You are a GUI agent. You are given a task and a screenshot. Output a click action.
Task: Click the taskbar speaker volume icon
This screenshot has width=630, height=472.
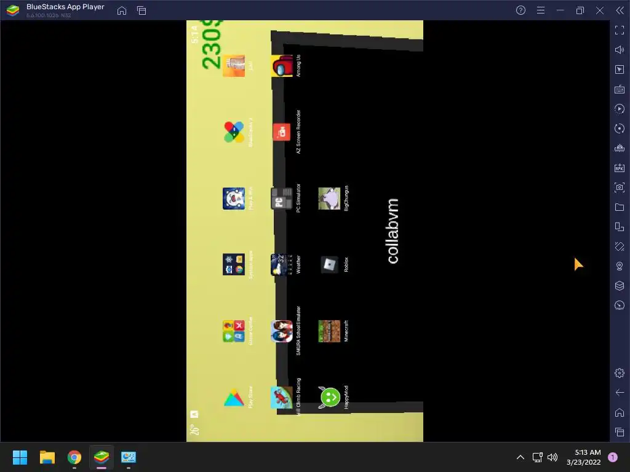pyautogui.click(x=552, y=457)
